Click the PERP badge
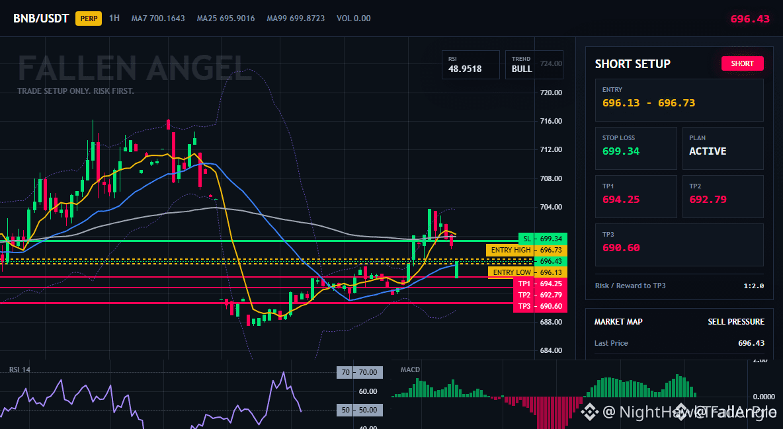 point(89,19)
